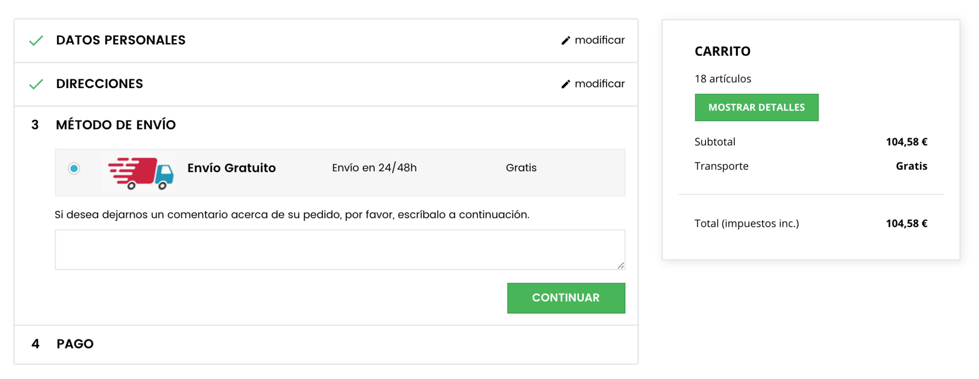
Task: Open the Datos Personales step header
Action: [x=326, y=41]
